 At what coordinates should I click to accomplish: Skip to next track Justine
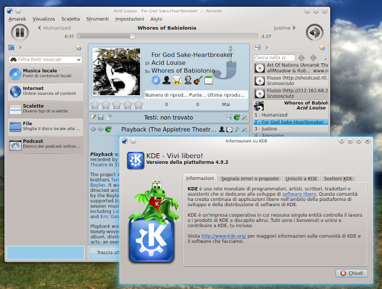click(x=285, y=28)
